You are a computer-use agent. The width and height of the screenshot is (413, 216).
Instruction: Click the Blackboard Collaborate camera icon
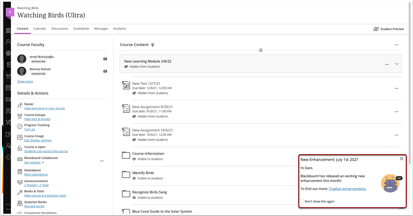point(20,159)
